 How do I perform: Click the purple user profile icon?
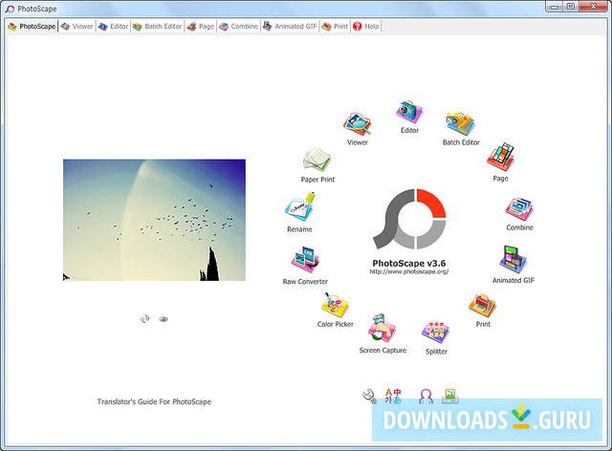(426, 396)
